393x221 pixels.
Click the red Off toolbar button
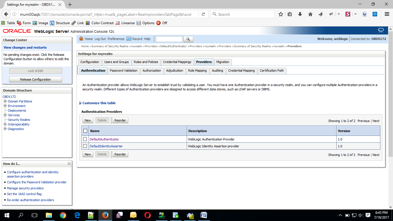click(x=162, y=23)
